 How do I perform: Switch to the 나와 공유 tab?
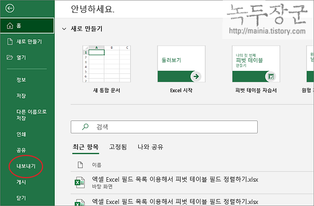click(x=150, y=147)
